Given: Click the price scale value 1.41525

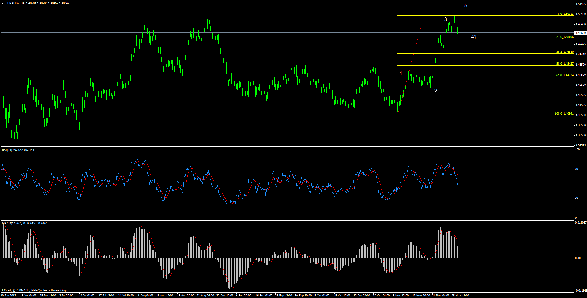Looking at the screenshot, I should point(581,105).
